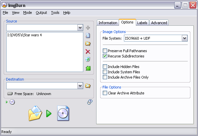Click the grey plus add-source icon
The image size is (198, 136).
[88, 28]
